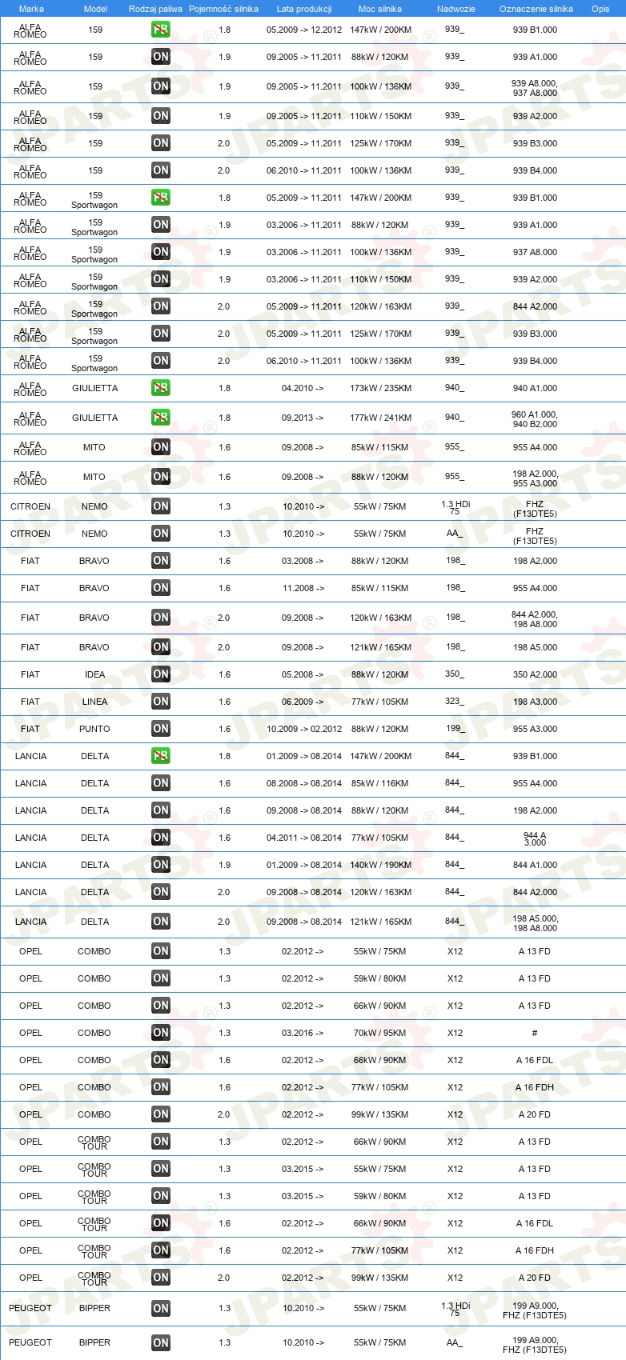Click the Marka column header
The height and width of the screenshot is (1360, 626).
[x=31, y=9]
